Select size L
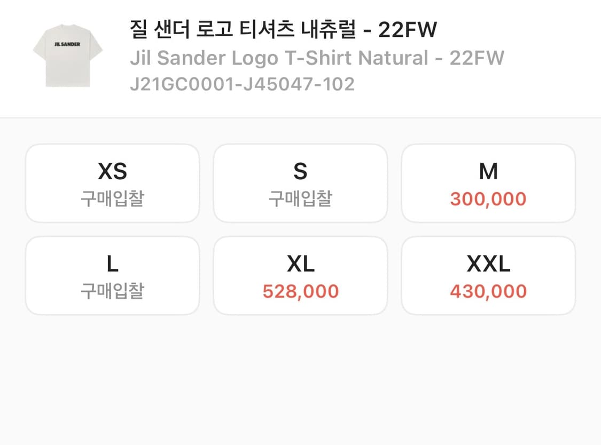Viewport: 601px width, 445px height. 112,275
